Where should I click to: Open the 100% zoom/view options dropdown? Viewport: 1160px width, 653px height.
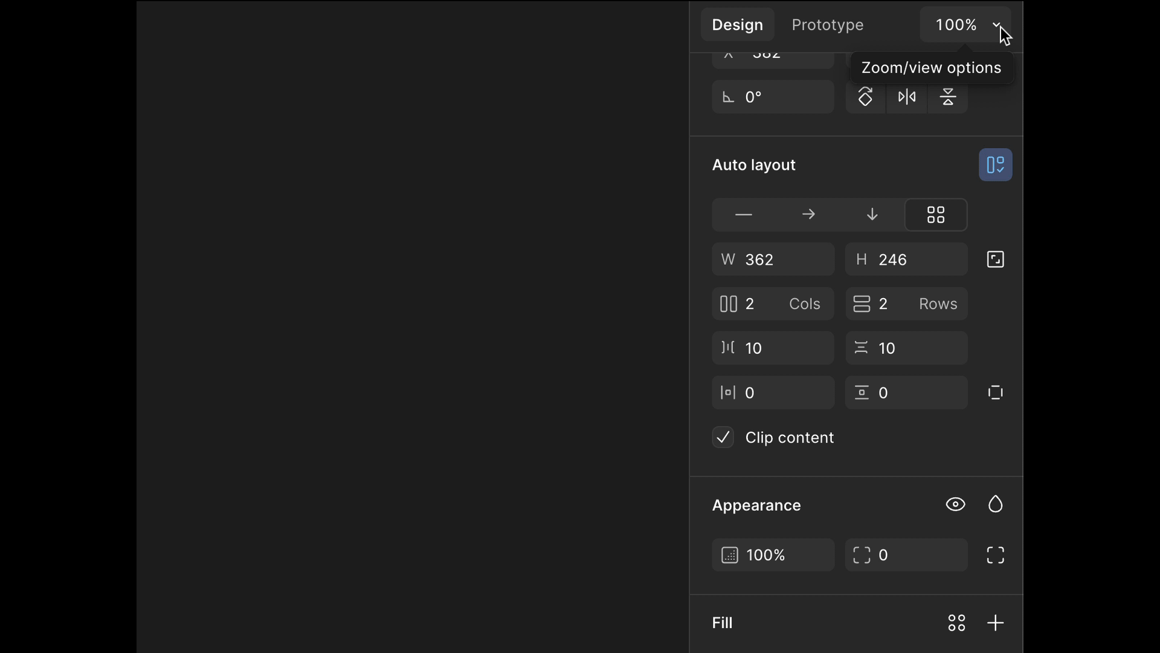(x=965, y=25)
